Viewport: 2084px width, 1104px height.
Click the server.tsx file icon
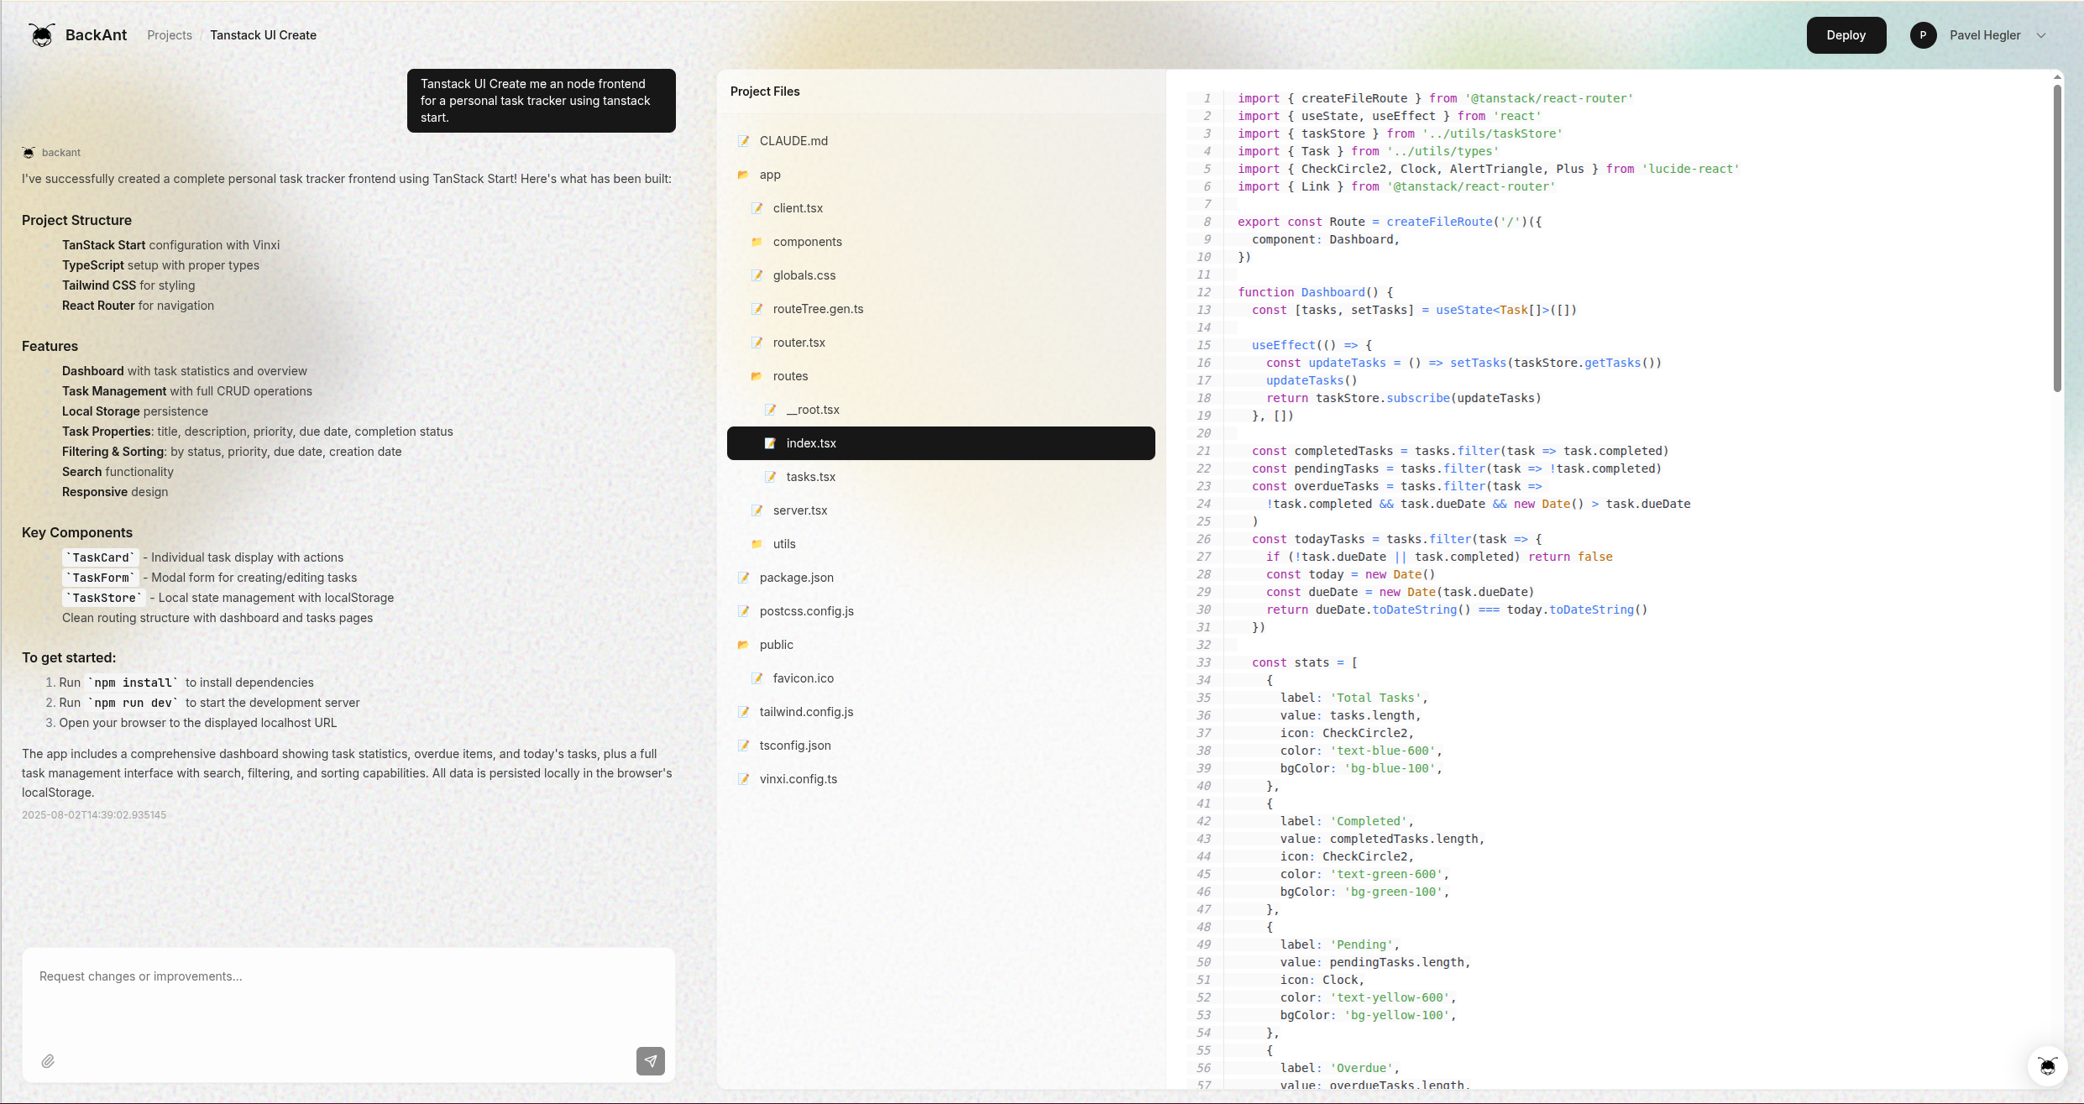pos(757,510)
